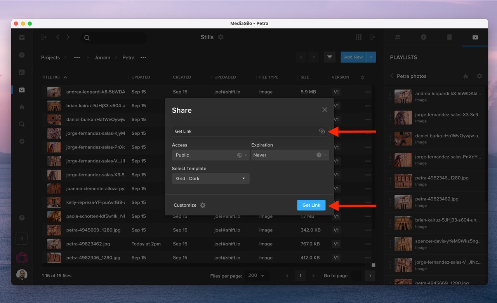Click the blue Get Link button
This screenshot has width=497, height=303.
(x=311, y=205)
